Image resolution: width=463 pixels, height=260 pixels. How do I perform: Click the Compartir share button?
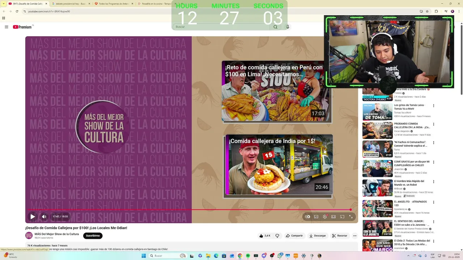(x=294, y=236)
